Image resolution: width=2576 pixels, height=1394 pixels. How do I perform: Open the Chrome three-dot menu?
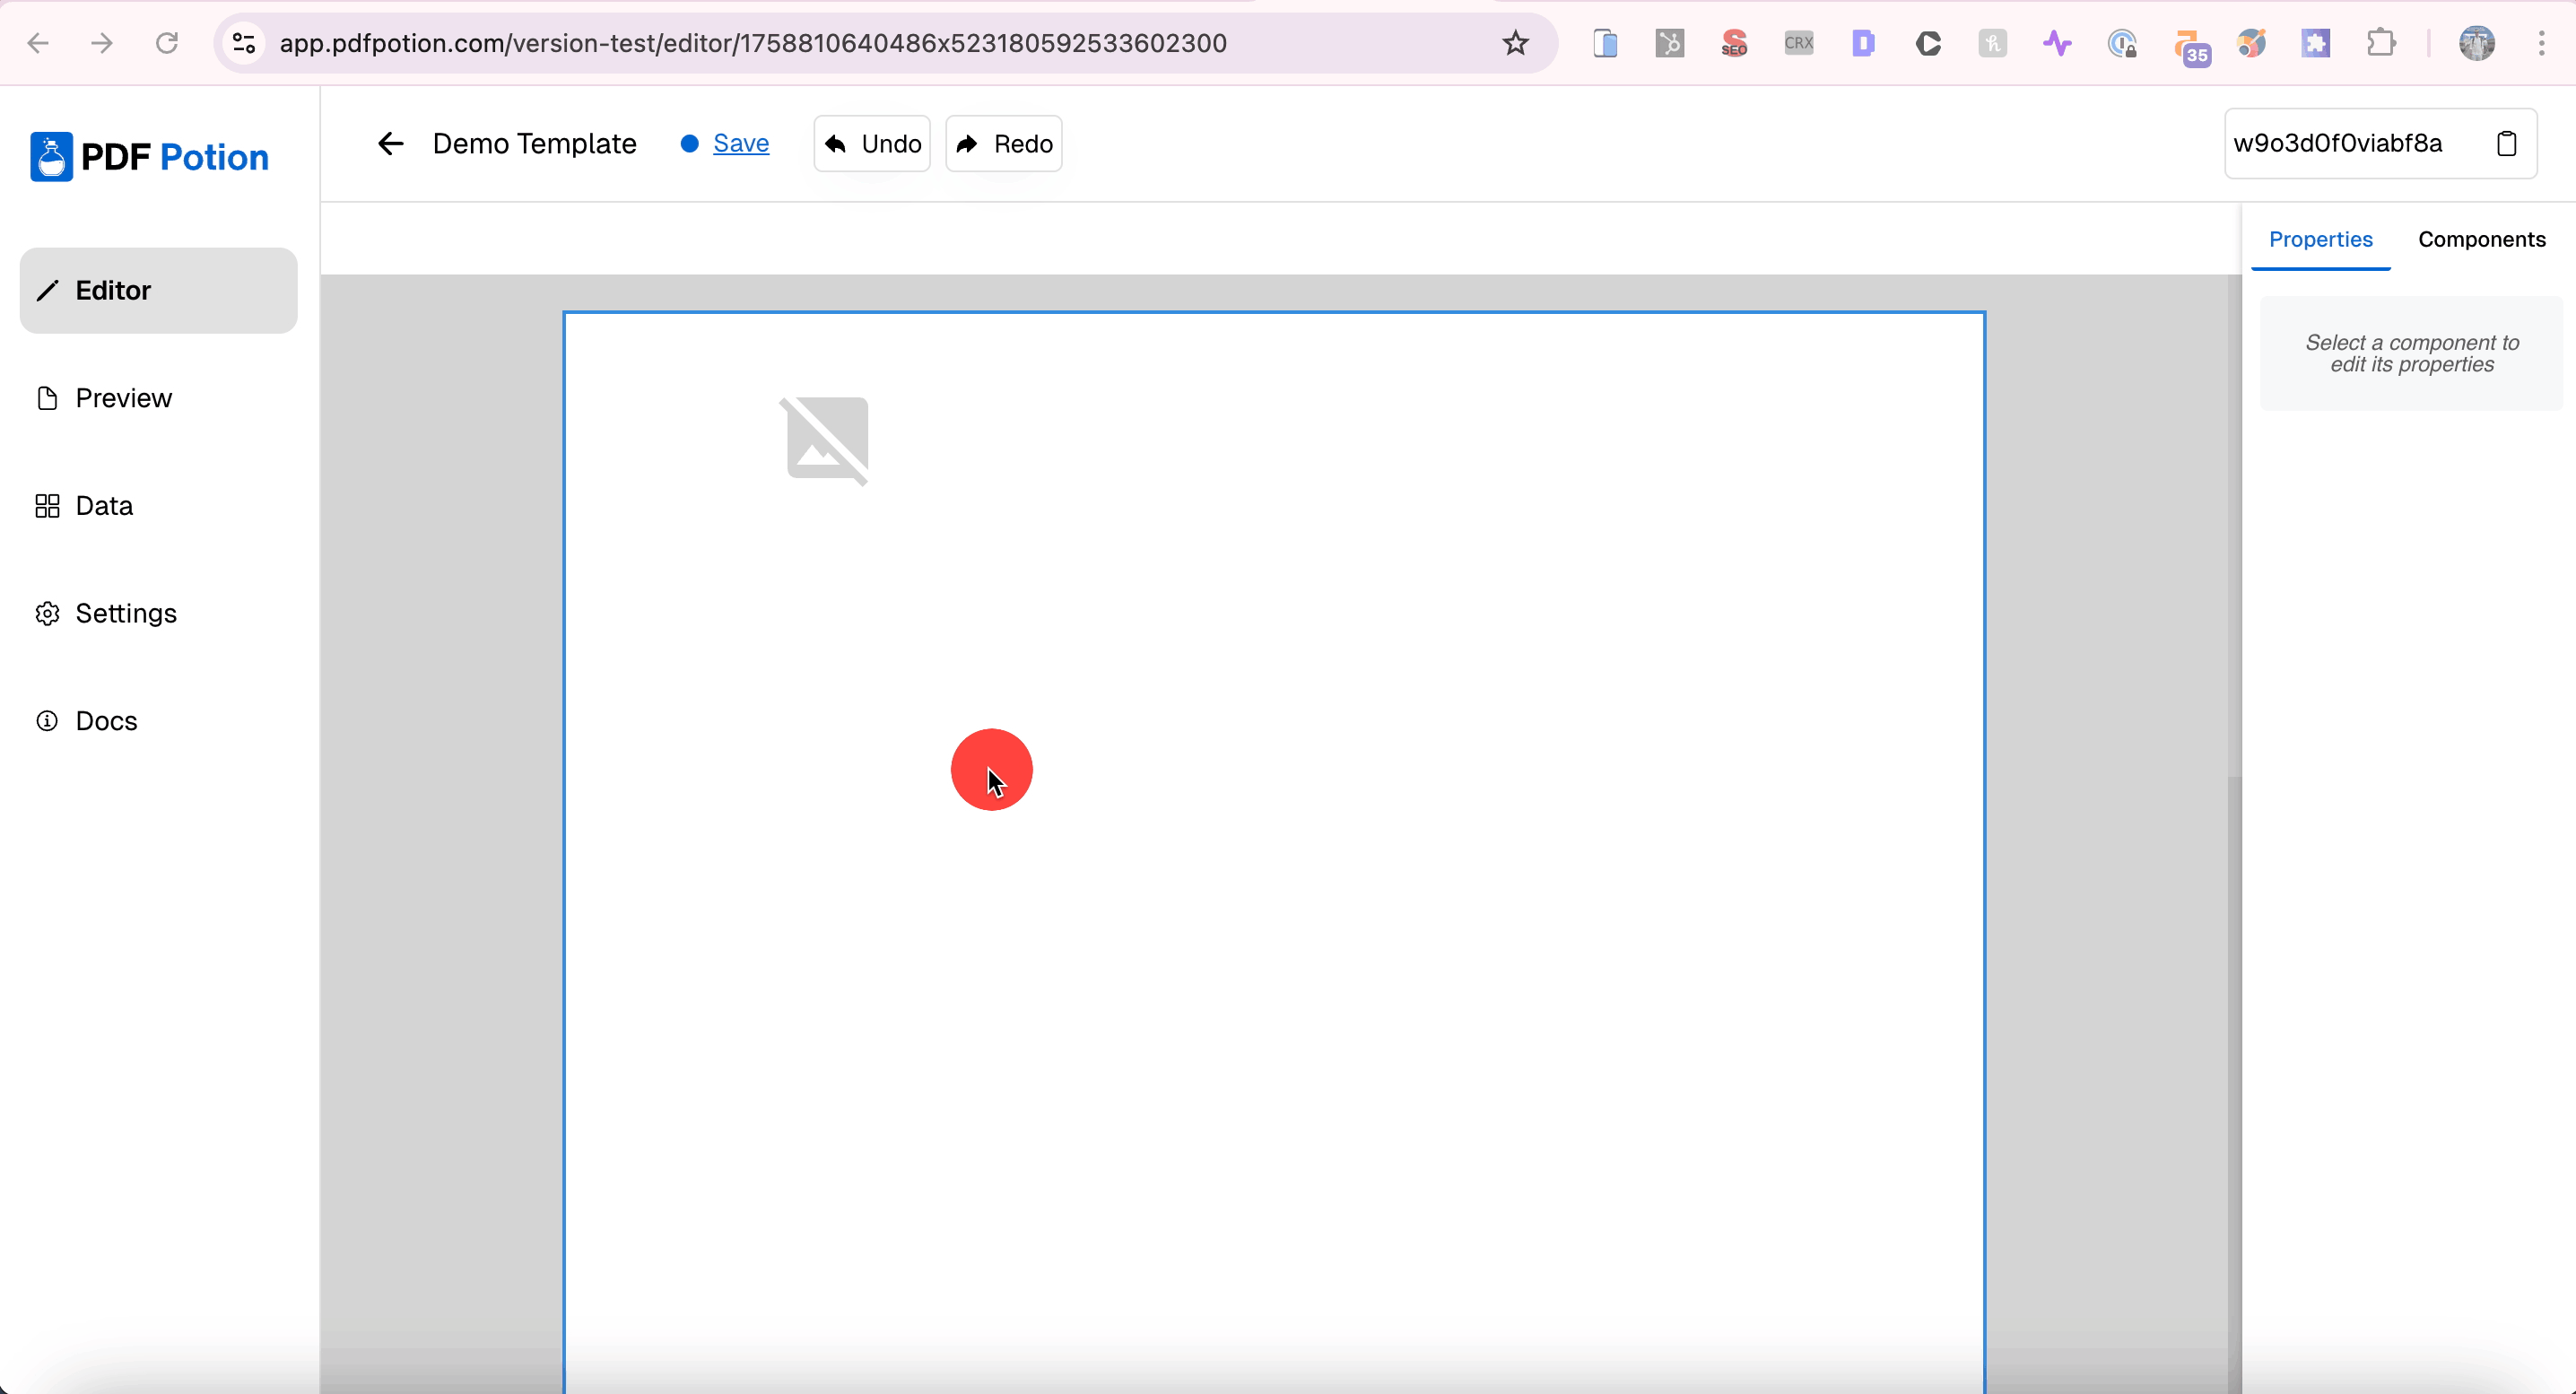2540,43
